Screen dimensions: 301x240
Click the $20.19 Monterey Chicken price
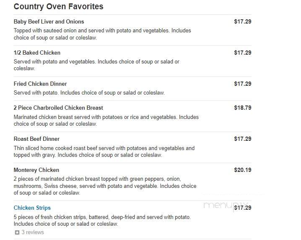pyautogui.click(x=243, y=170)
